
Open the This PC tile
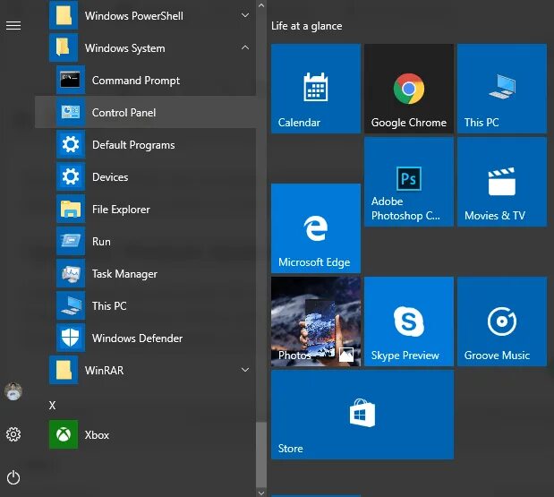[502, 89]
